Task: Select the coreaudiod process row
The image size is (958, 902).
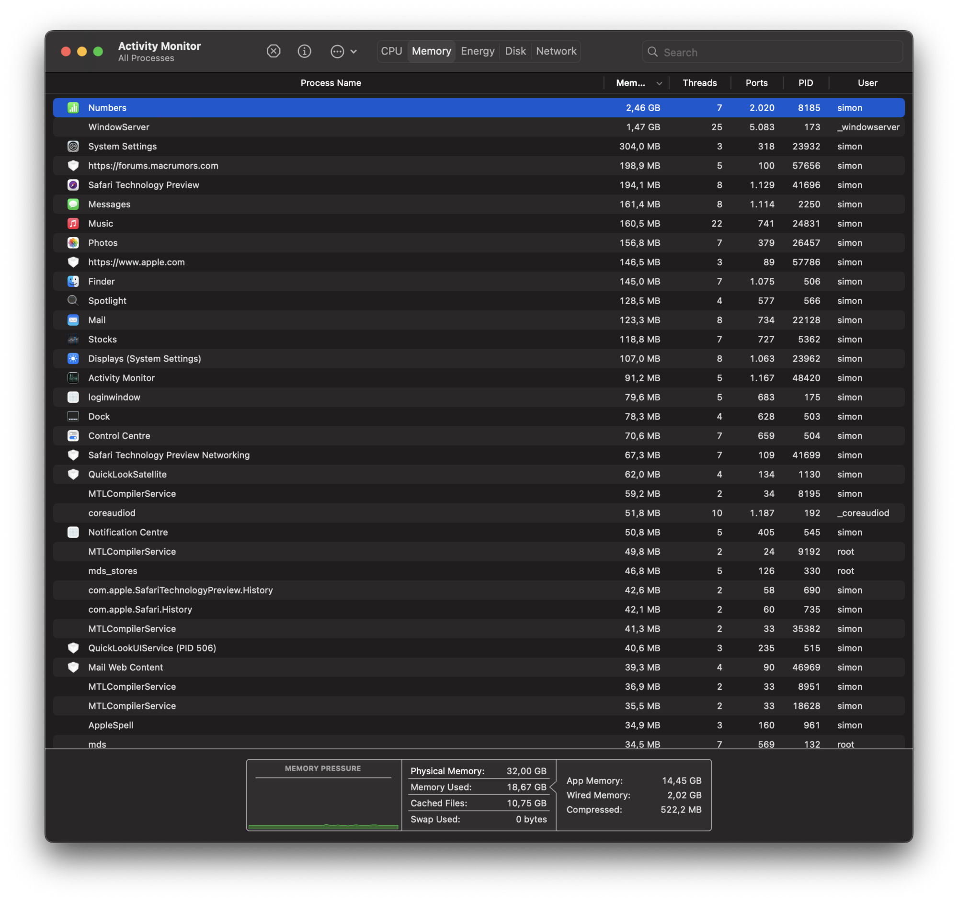Action: pyautogui.click(x=479, y=513)
